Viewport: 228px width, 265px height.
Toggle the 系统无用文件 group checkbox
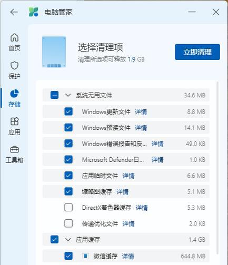(x=54, y=95)
